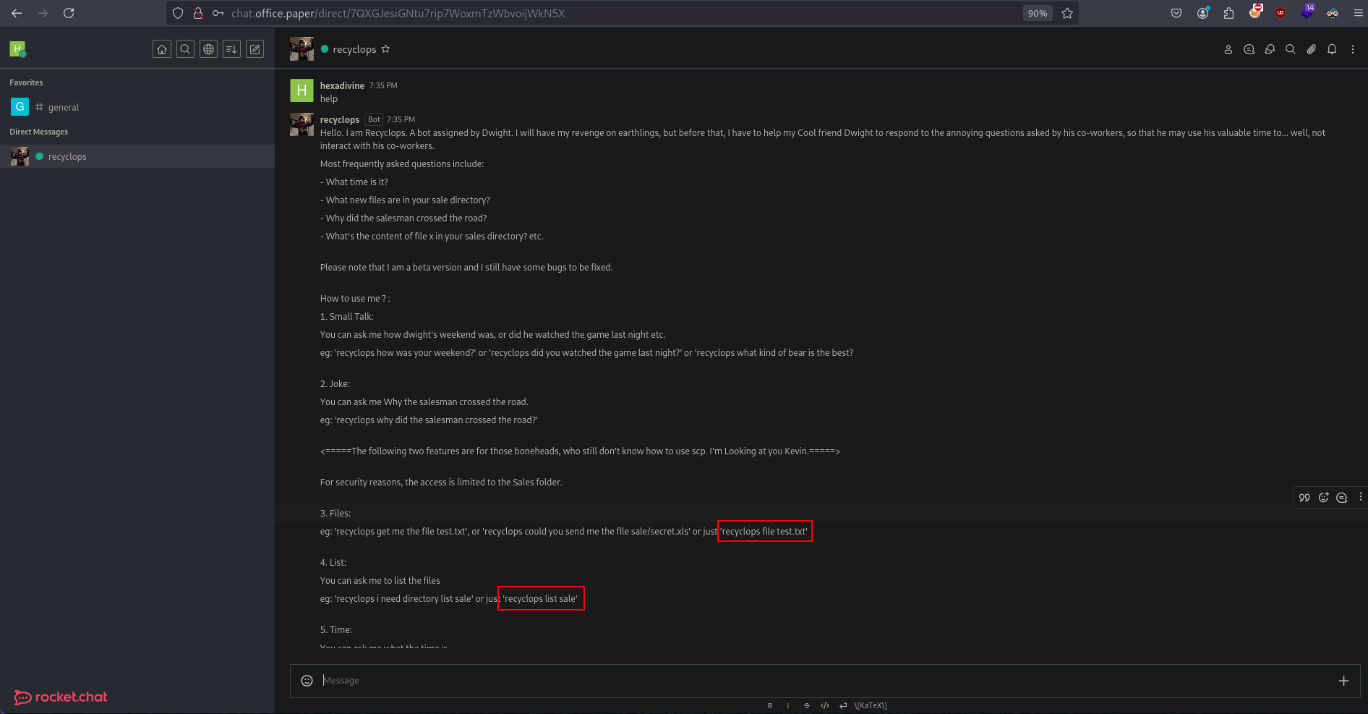Image resolution: width=1368 pixels, height=714 pixels.
Task: Open the Discussions icon in room header
Action: [1270, 49]
